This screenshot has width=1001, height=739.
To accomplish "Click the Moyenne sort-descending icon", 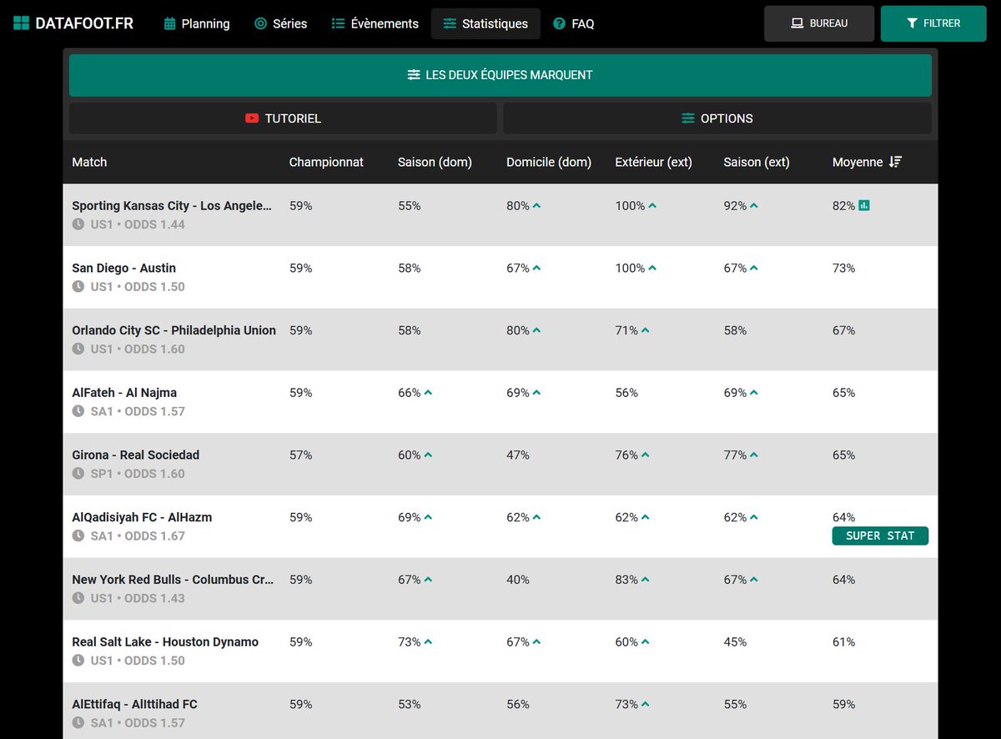I will tap(895, 162).
